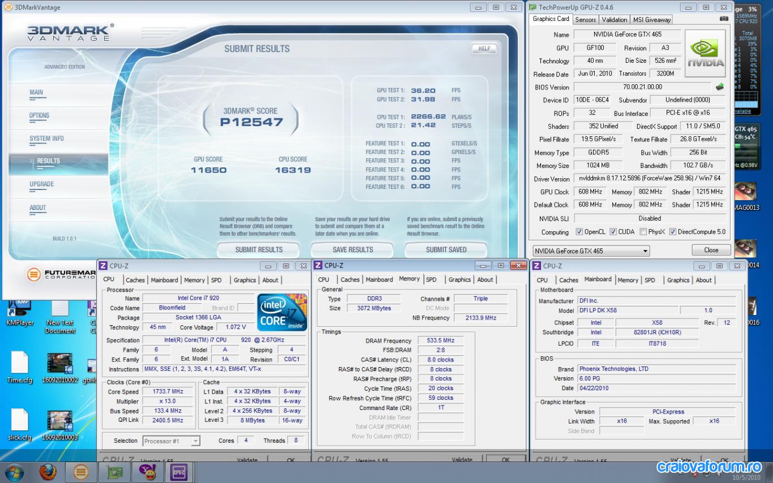This screenshot has height=483, width=773.
Task: Open Graphics tab in right CPU-Z window
Action: coord(678,280)
